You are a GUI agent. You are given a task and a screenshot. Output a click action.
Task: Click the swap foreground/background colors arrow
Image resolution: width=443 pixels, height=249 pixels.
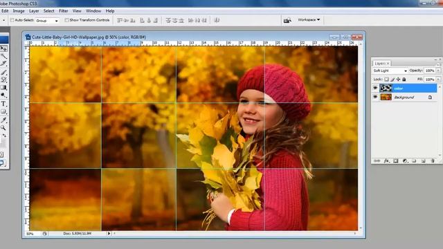(4, 136)
